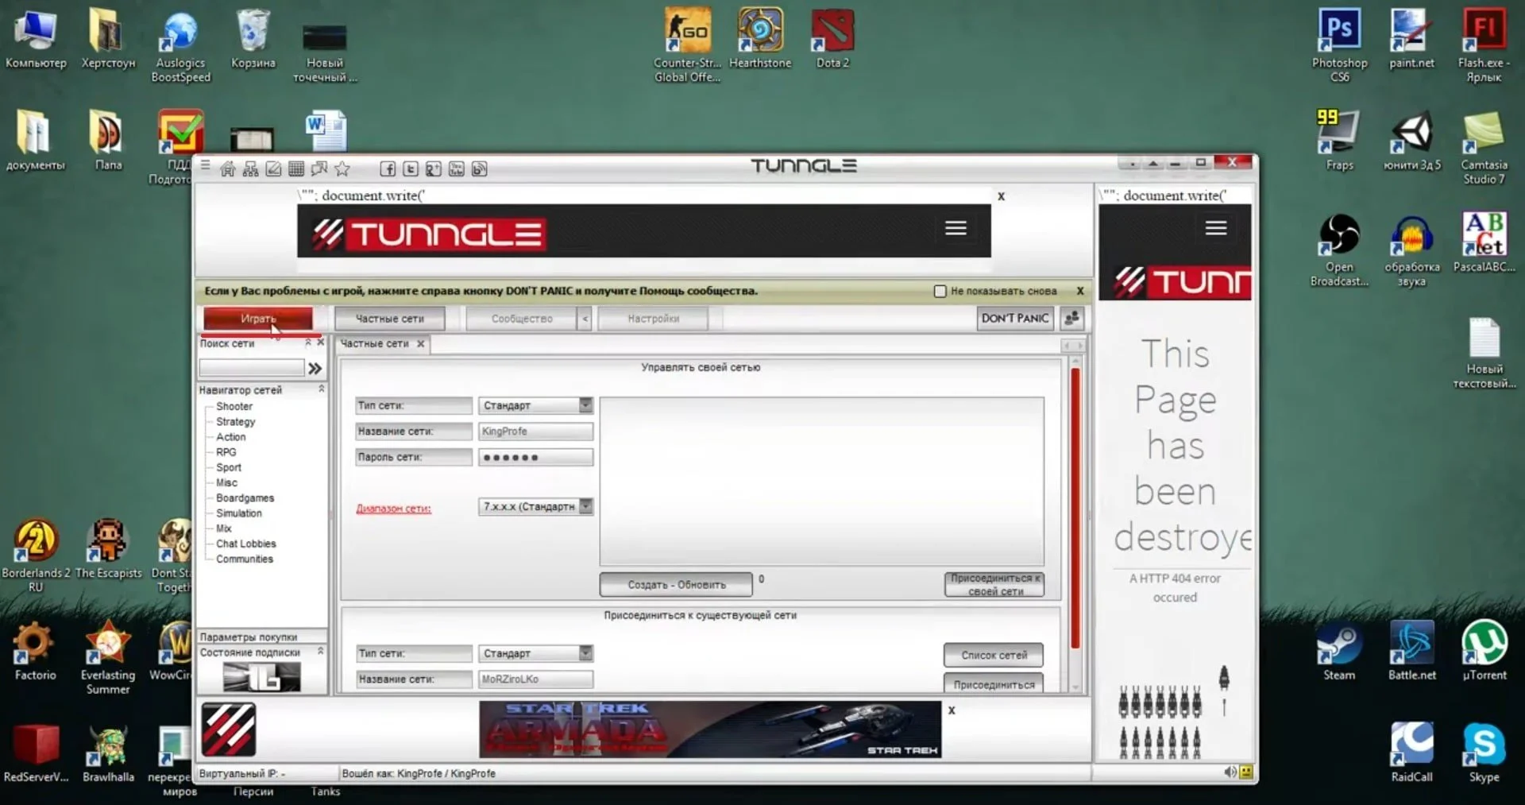Select the Open Broadcaster desktop icon
1525x805 pixels.
pyautogui.click(x=1339, y=250)
